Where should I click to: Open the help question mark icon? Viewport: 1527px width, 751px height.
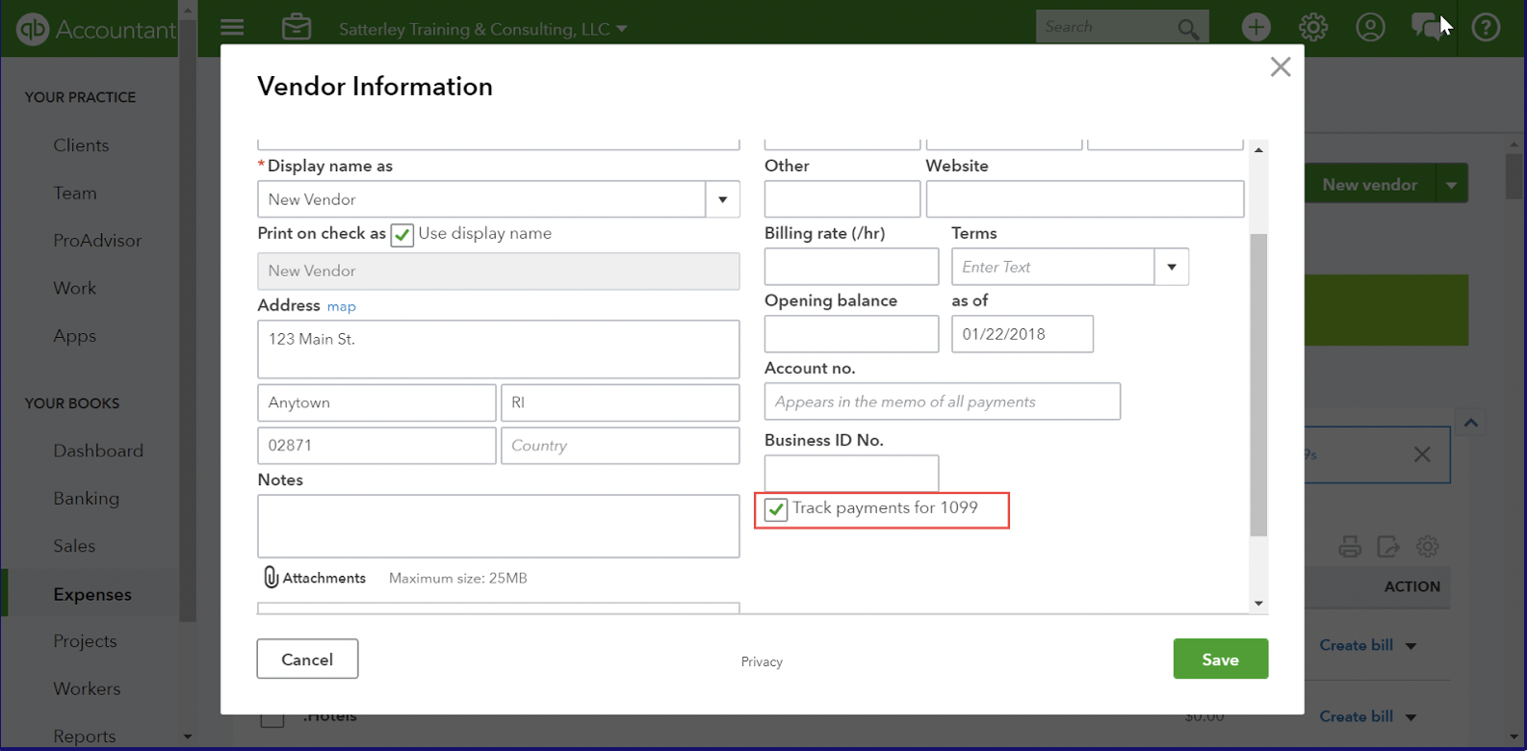[x=1486, y=27]
